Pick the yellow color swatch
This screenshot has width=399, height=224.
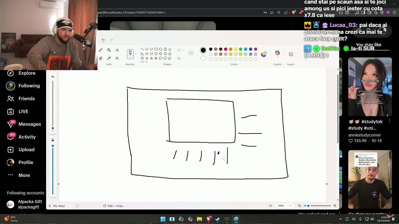tap(236, 49)
